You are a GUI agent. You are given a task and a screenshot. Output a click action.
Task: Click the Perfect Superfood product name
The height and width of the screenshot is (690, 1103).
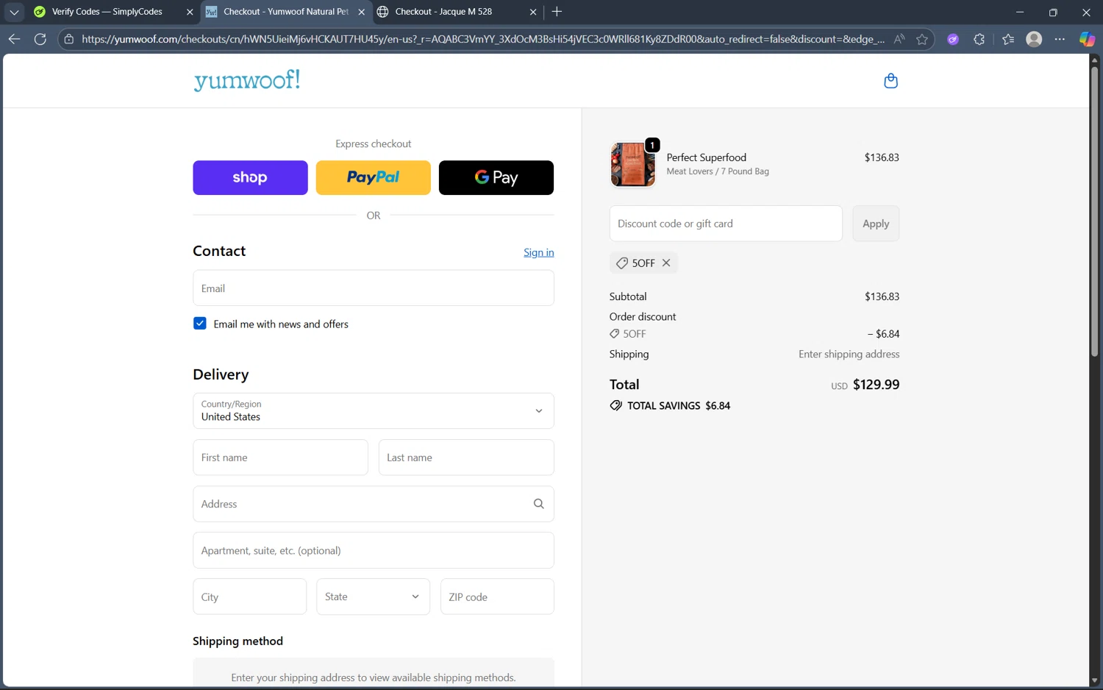click(x=707, y=157)
